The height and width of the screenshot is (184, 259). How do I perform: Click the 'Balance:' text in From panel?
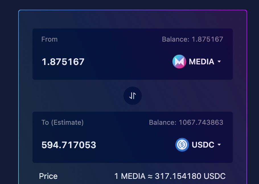176,39
